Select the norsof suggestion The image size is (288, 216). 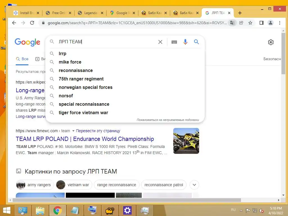click(125, 96)
